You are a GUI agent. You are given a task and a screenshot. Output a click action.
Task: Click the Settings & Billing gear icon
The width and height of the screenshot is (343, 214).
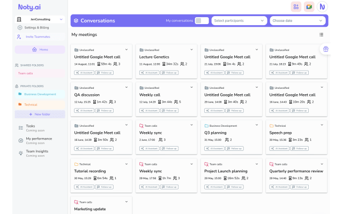coord(20,27)
